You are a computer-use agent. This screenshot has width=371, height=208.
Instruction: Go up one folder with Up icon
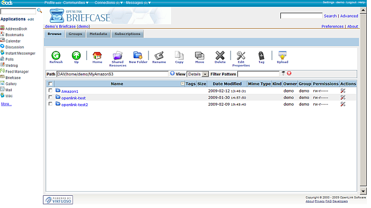[76, 55]
